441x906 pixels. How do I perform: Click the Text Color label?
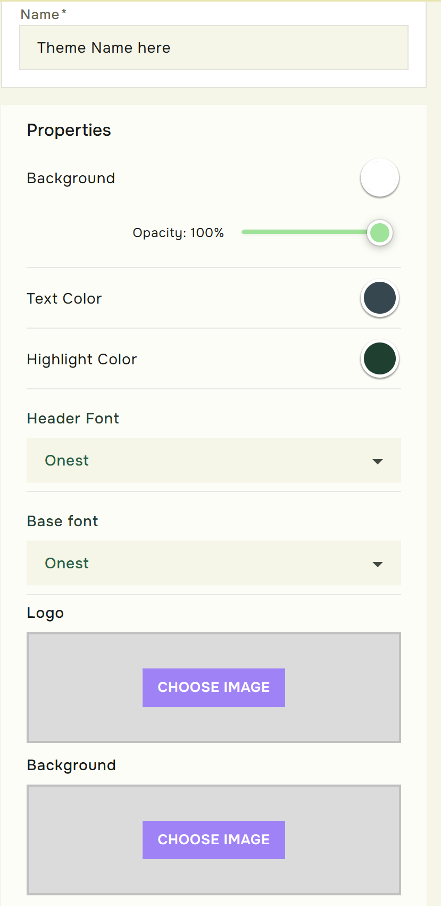click(x=64, y=299)
